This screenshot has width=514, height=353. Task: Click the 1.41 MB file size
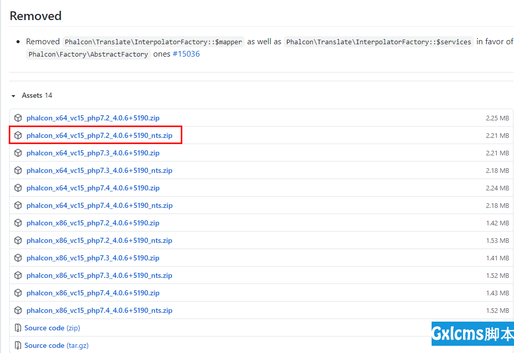pos(498,258)
